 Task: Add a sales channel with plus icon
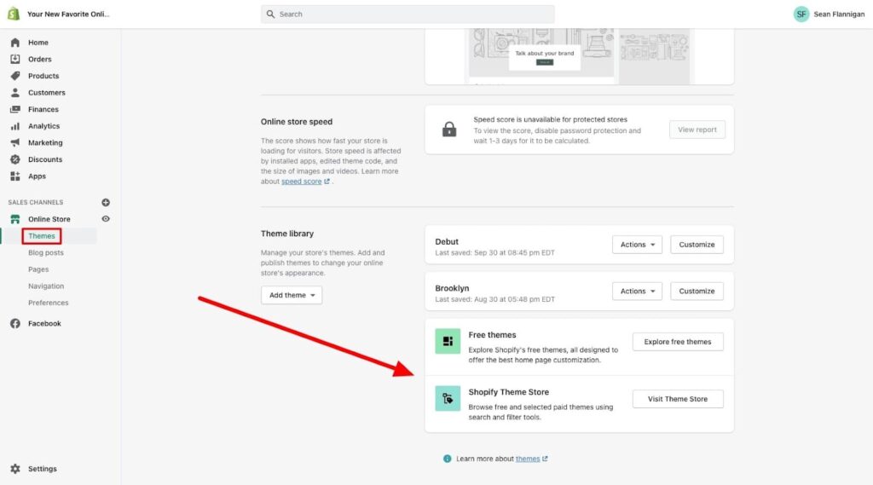106,202
